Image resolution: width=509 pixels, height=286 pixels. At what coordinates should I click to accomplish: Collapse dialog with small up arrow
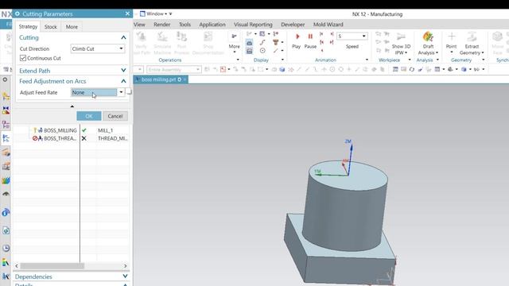click(72, 106)
